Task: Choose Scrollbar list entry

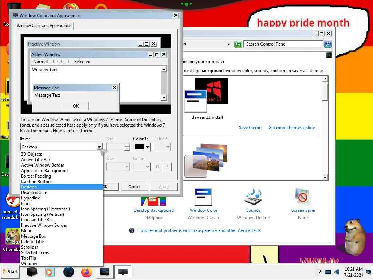Action: pos(62,247)
